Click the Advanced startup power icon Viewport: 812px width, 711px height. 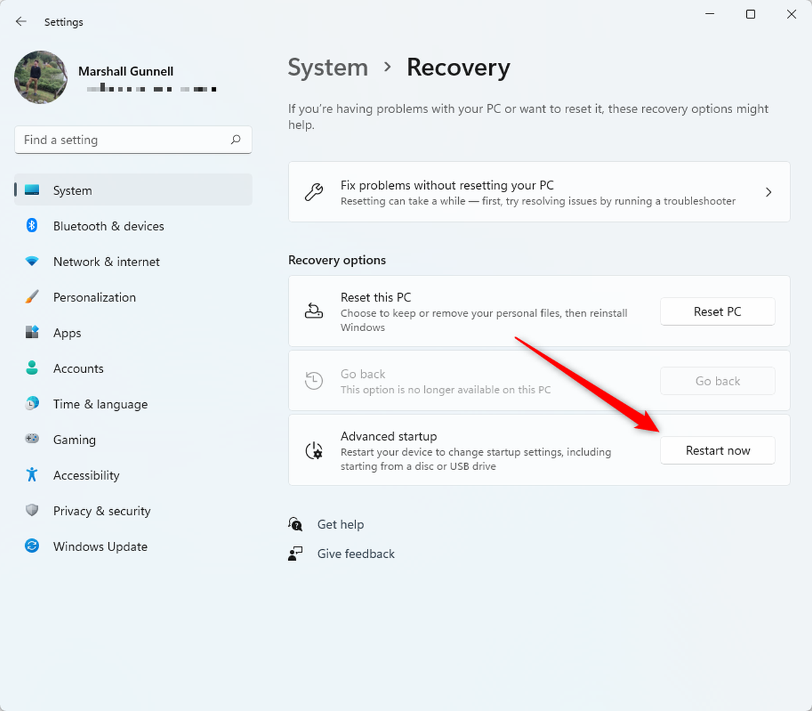(314, 450)
